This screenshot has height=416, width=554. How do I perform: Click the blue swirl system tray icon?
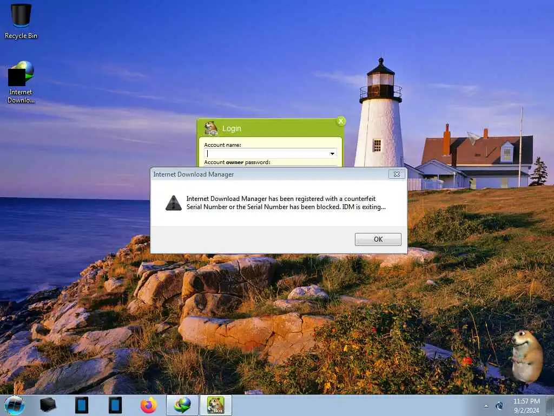pos(499,406)
